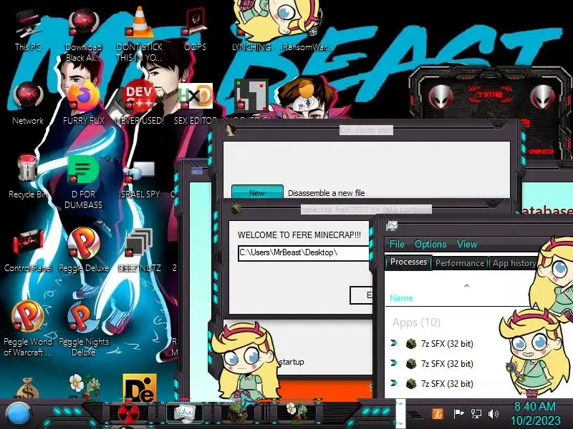Open the OOPS desktop shortcut

(x=195, y=31)
